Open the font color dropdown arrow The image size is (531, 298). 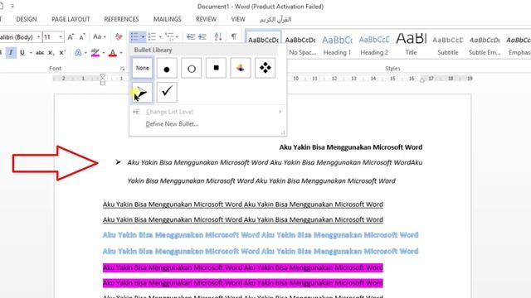pyautogui.click(x=121, y=53)
